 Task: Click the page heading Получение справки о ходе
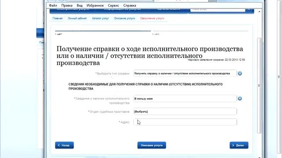pyautogui.click(x=150, y=56)
